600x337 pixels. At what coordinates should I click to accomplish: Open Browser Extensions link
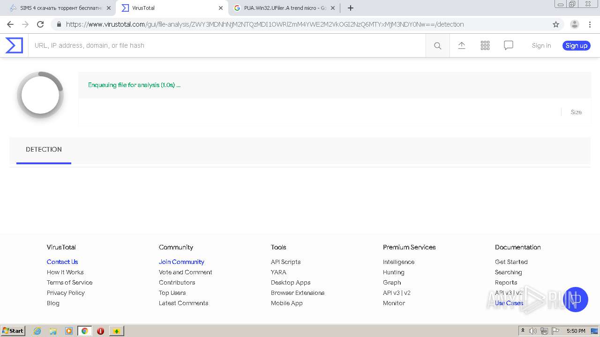click(x=298, y=293)
